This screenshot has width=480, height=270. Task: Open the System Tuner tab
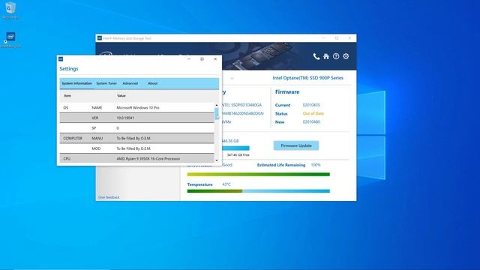click(106, 83)
